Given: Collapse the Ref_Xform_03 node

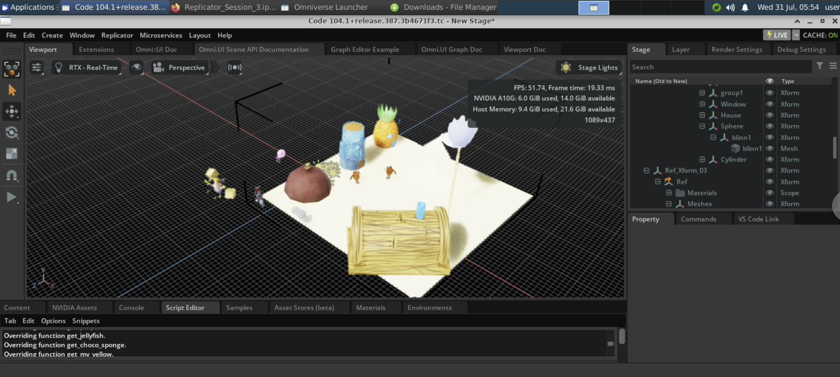Looking at the screenshot, I should (x=646, y=170).
